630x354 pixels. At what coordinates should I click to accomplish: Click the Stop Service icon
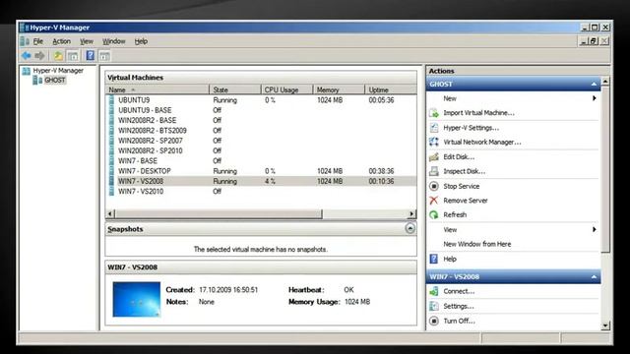click(434, 186)
